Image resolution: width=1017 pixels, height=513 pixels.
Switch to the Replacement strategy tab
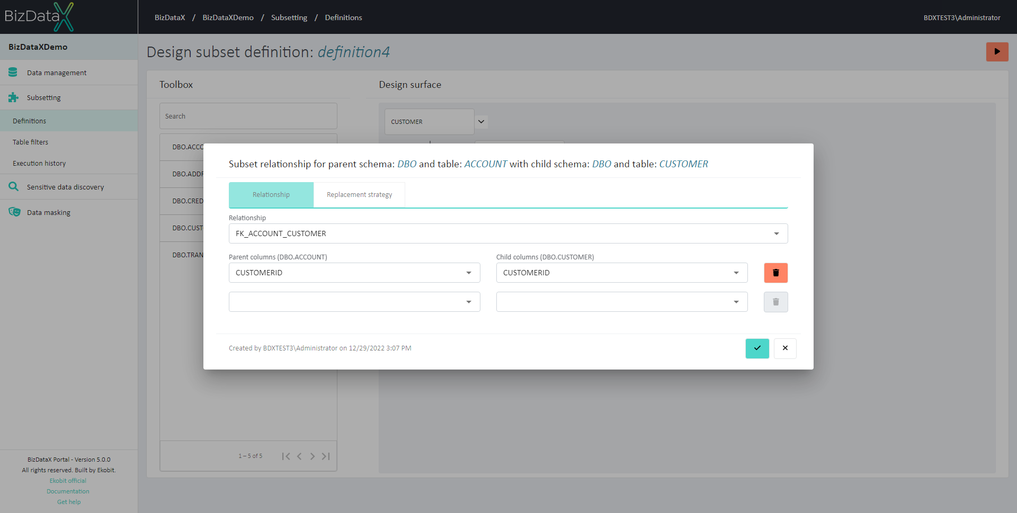[359, 195]
